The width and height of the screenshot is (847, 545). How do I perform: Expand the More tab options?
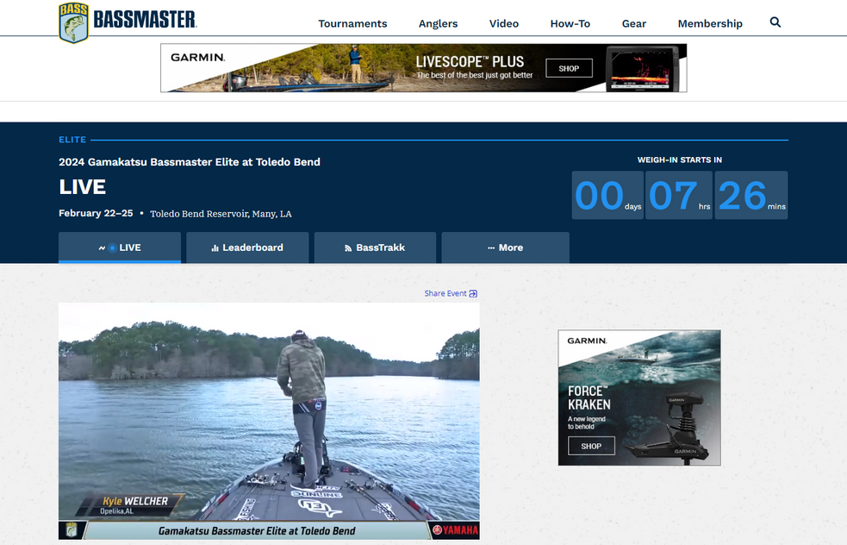(505, 247)
